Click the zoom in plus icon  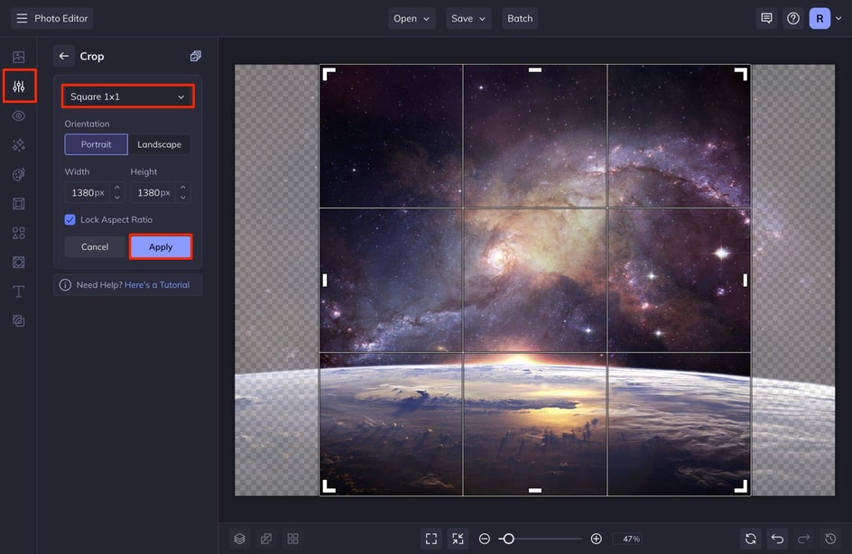596,539
